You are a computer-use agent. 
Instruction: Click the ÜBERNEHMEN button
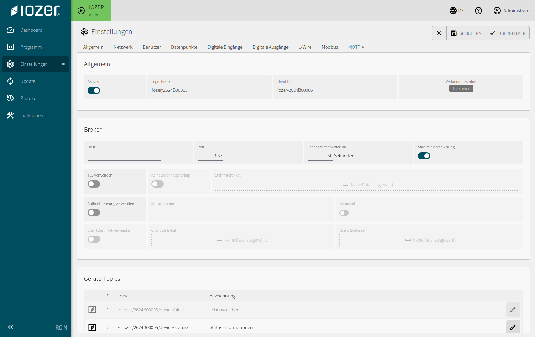click(x=508, y=33)
